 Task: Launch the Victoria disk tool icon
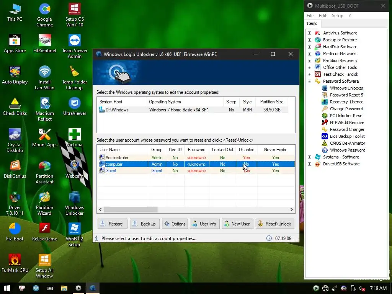pyautogui.click(x=75, y=138)
